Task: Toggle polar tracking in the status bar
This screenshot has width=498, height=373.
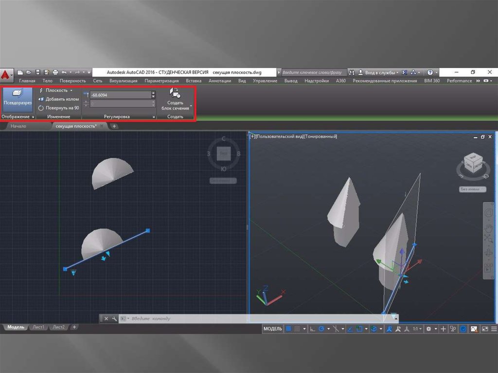Action: (x=321, y=329)
